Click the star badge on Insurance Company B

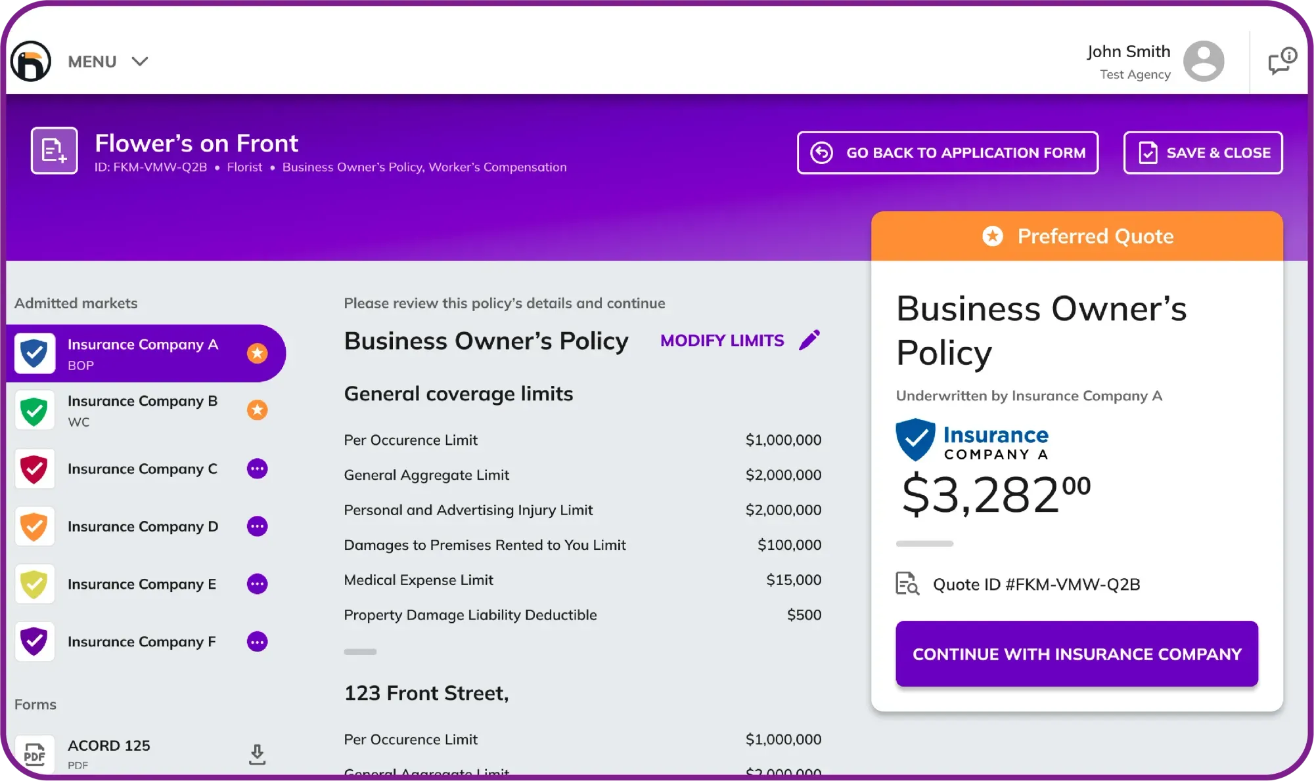258,410
